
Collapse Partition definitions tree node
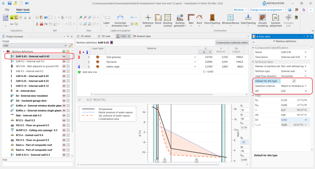click(4, 52)
